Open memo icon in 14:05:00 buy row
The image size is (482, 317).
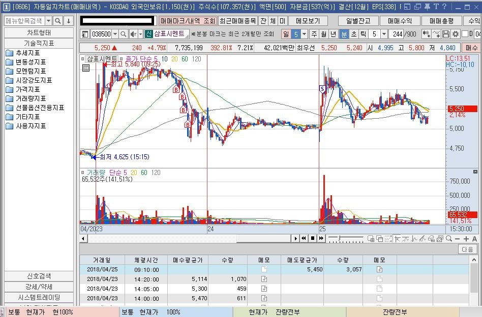click(x=264, y=289)
